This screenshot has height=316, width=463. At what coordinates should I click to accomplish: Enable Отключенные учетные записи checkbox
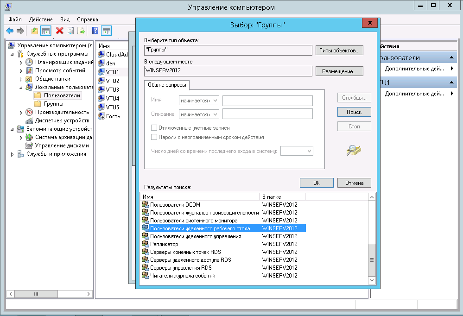[x=154, y=127]
